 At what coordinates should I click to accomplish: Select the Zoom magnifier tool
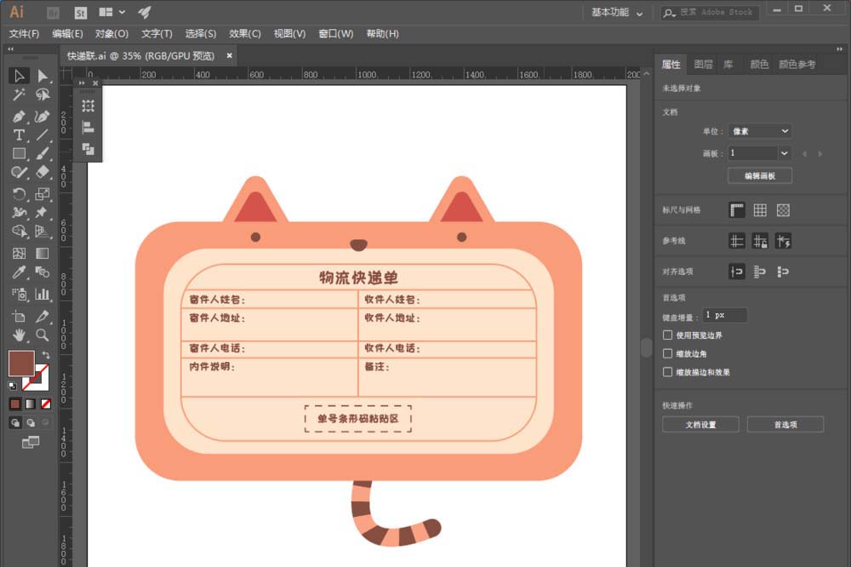[x=43, y=335]
